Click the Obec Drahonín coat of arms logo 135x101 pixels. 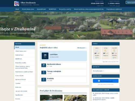click(x=17, y=4)
